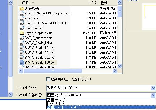Click left places panel scroll down arrow
Image resolution: width=156 pixels, height=110 pixels.
[10, 94]
